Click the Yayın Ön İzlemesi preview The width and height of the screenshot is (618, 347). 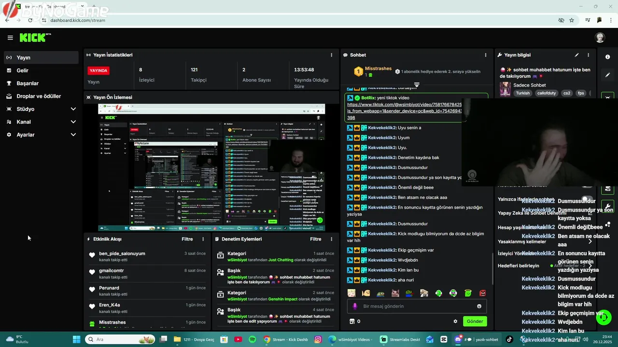click(211, 167)
